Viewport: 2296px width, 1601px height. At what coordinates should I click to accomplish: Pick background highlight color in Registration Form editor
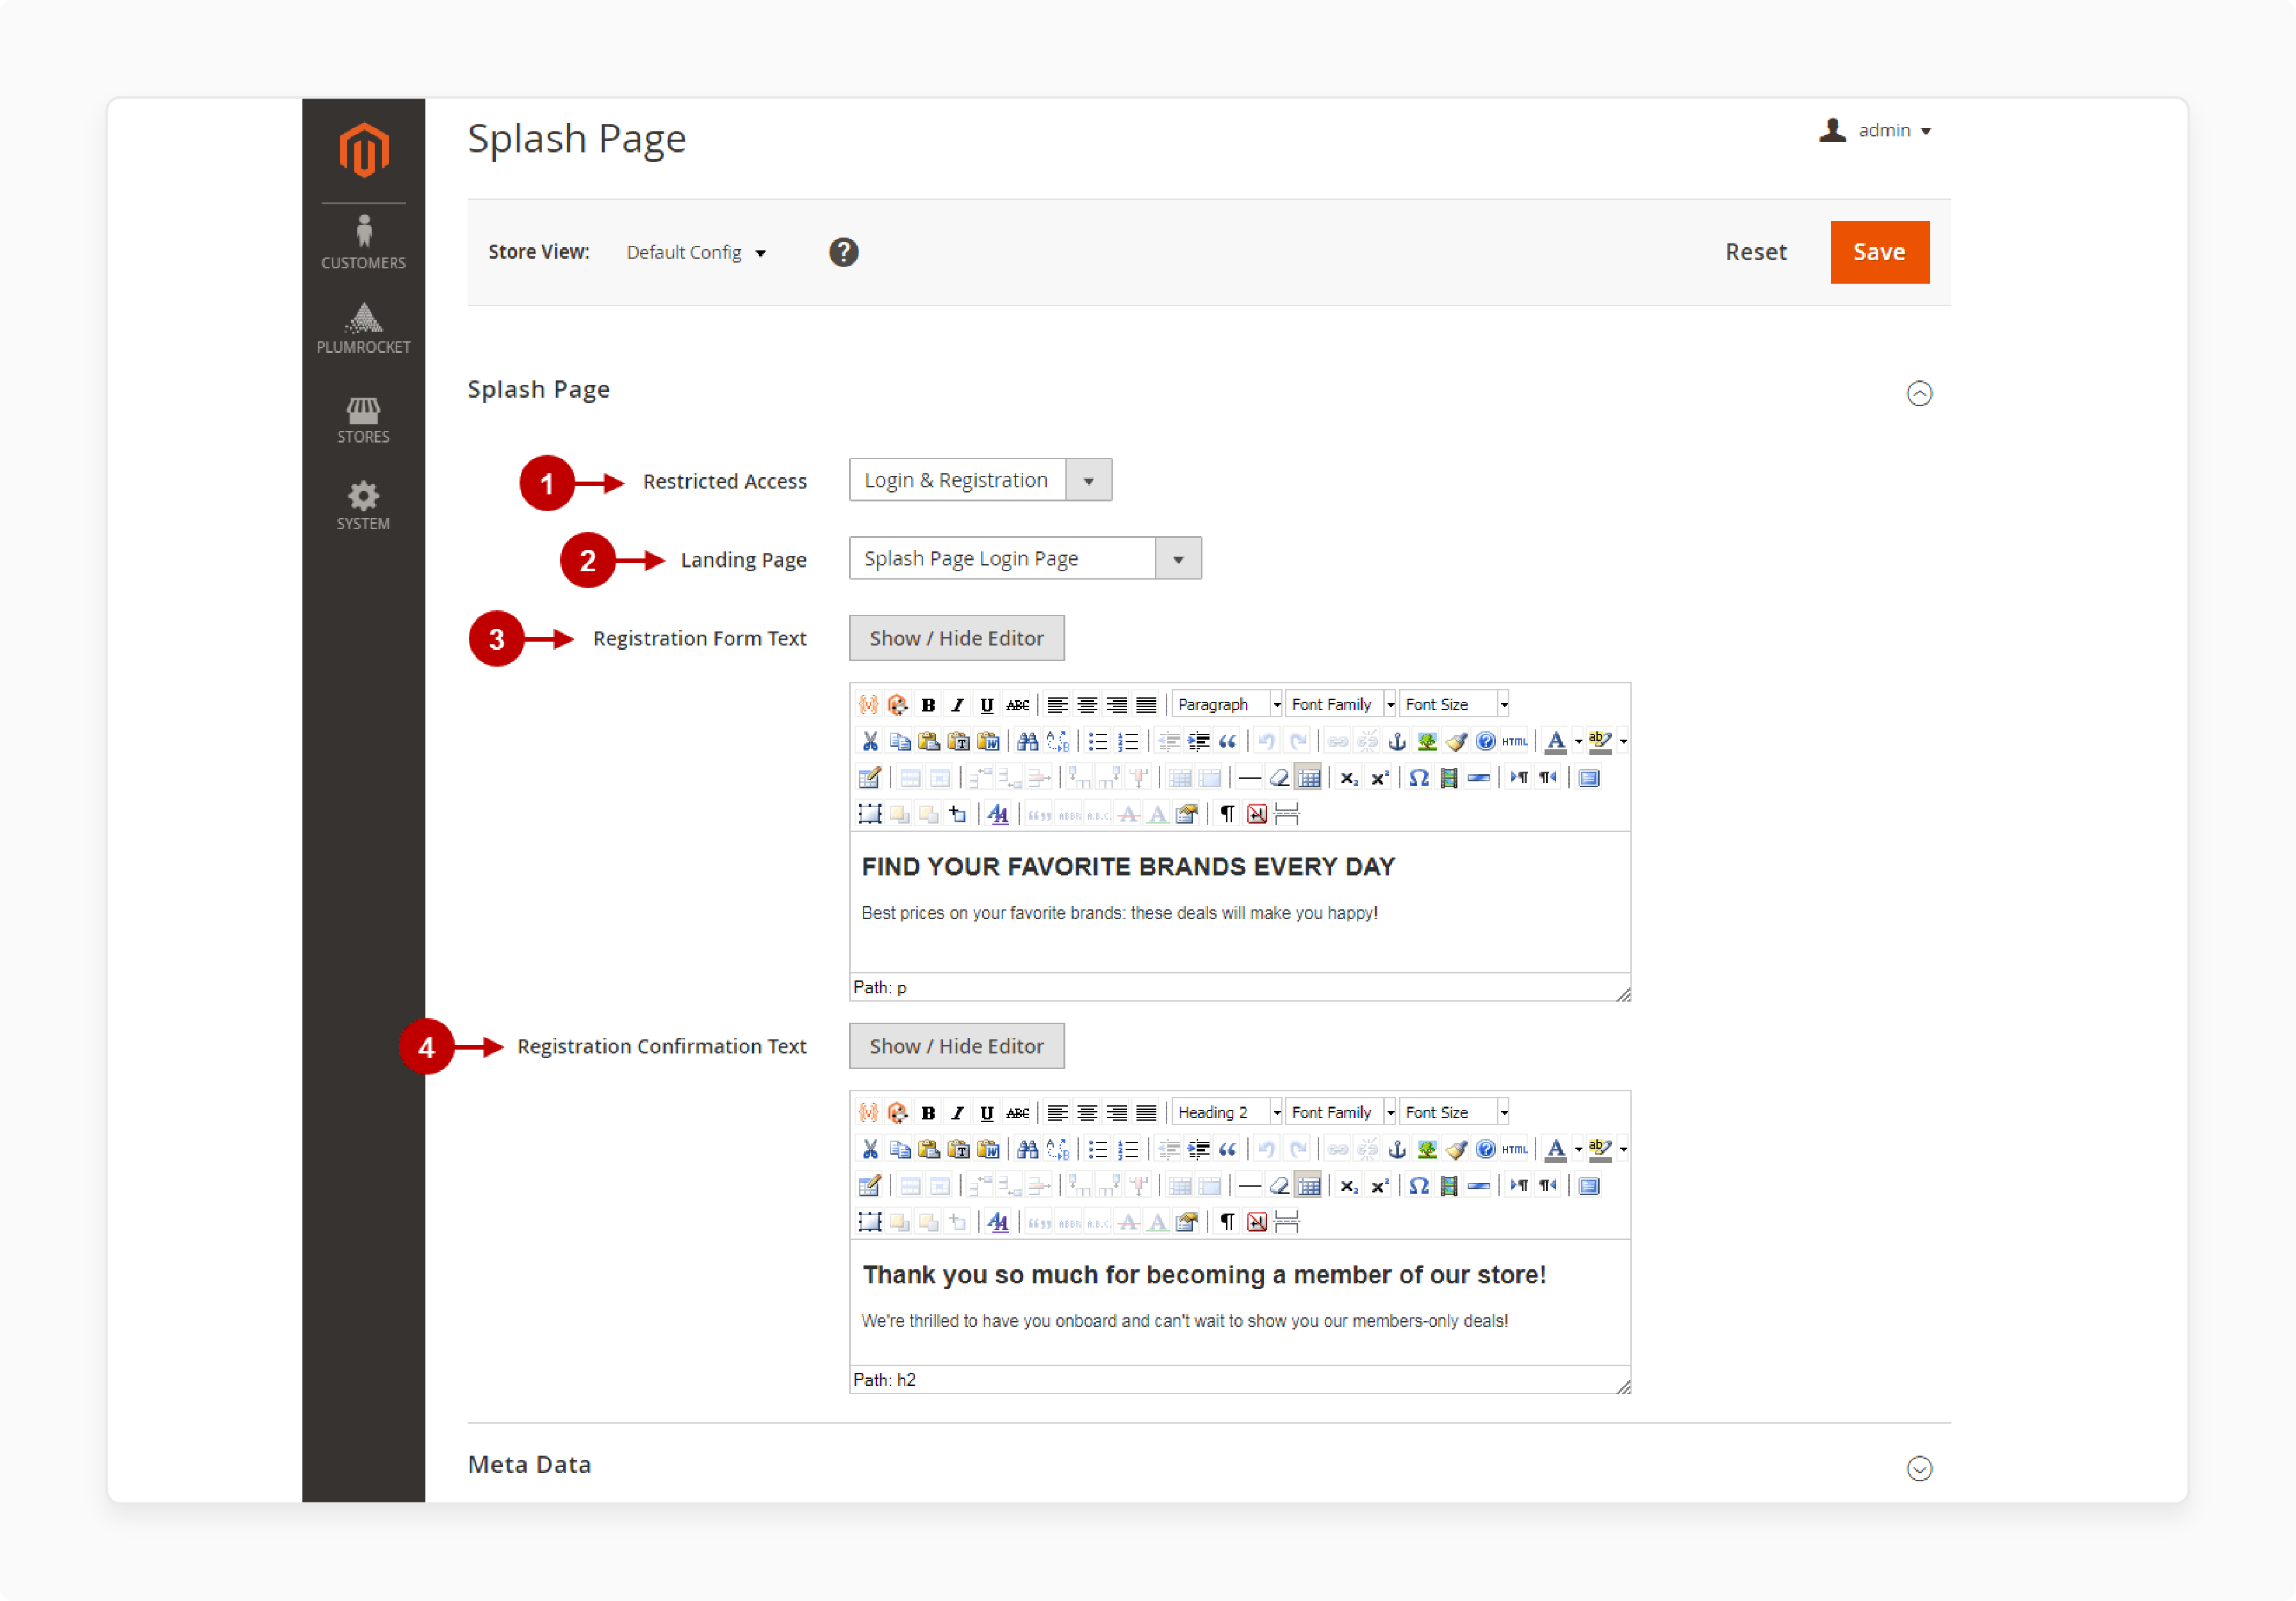[x=1600, y=742]
